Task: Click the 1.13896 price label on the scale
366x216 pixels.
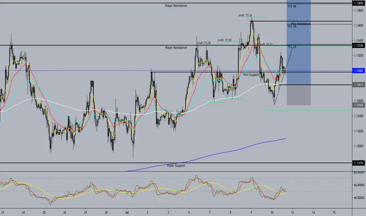Action: point(358,3)
